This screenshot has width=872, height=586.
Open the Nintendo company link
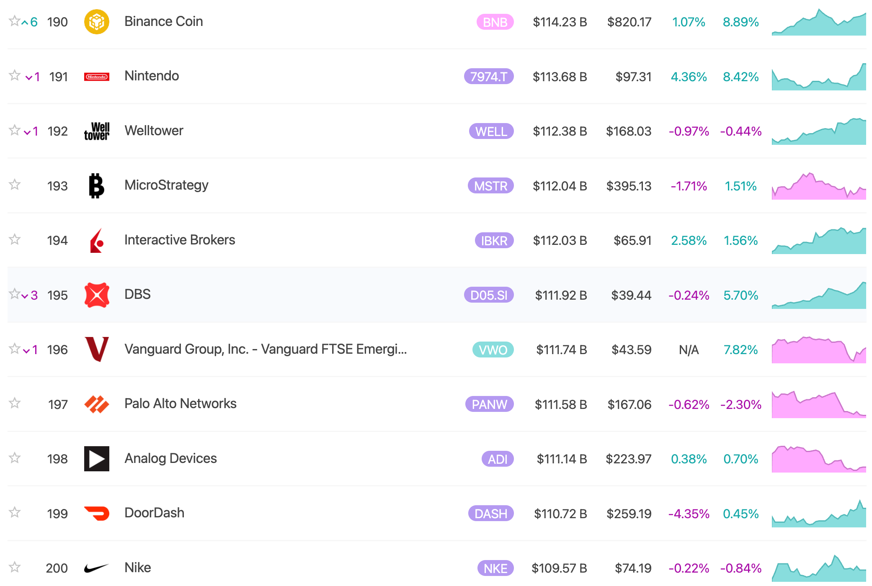pos(152,76)
